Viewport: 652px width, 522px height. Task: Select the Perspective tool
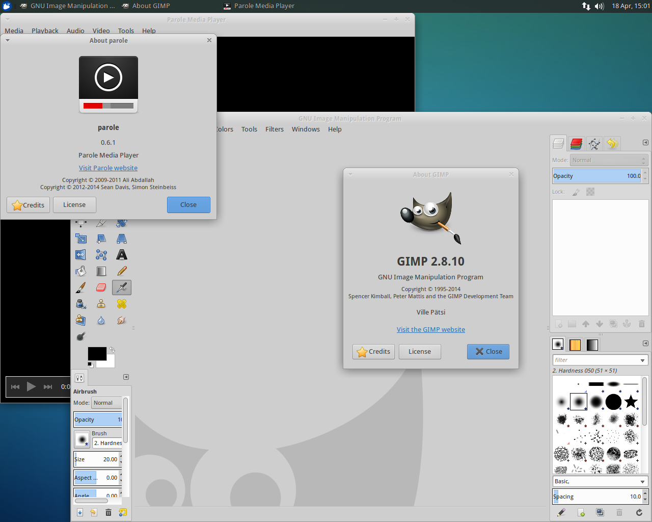122,239
